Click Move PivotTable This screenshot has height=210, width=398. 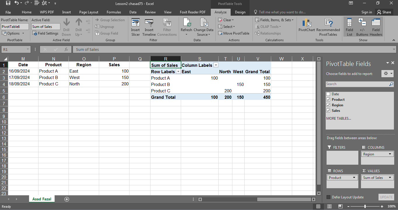click(234, 33)
